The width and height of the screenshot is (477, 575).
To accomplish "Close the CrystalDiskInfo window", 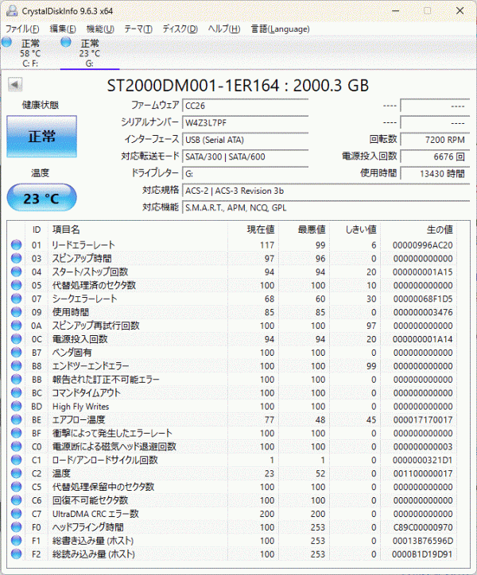I will tap(460, 10).
